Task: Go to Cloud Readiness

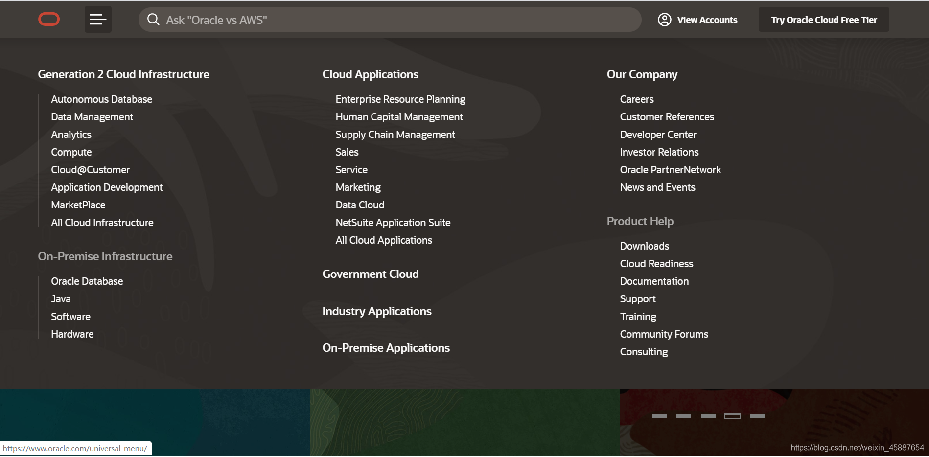Action: tap(656, 264)
